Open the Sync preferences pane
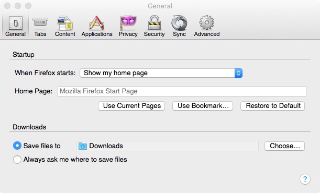Viewport: 320px width, 193px height. (x=179, y=27)
